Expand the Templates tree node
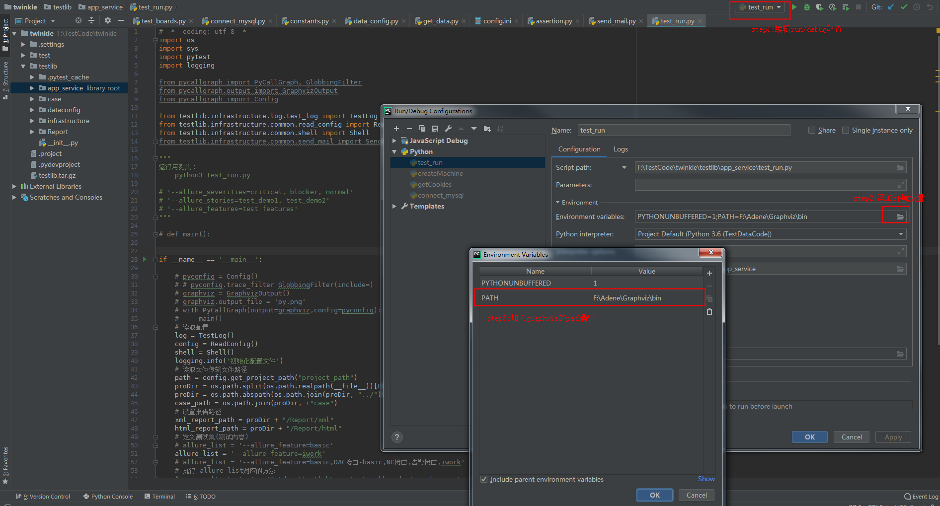The height and width of the screenshot is (506, 940). [394, 206]
